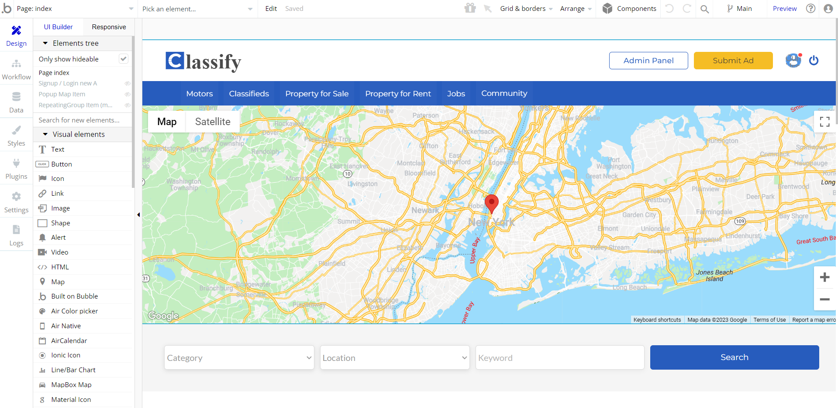
Task: Select the MapBox Map element
Action: 83,385
